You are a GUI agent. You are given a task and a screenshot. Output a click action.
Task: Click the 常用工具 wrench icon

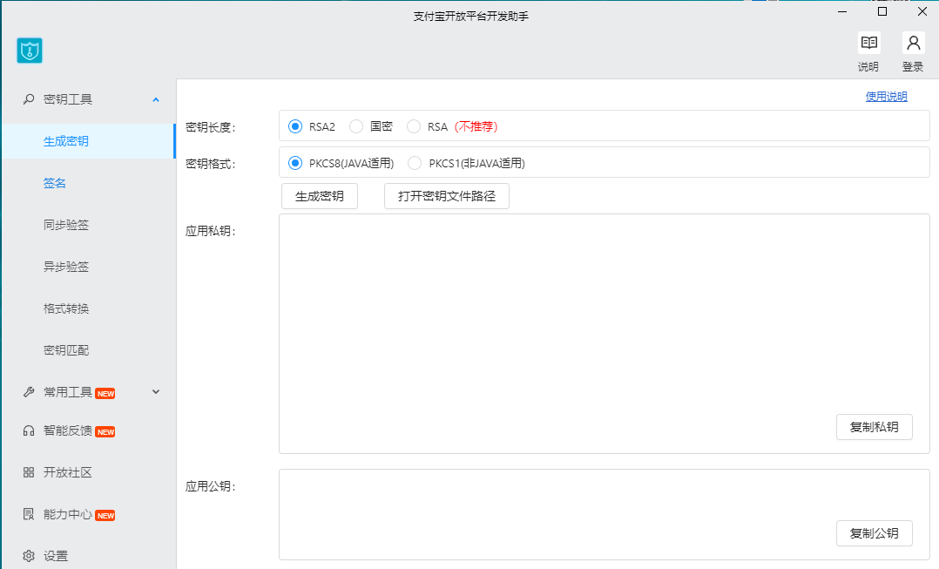(x=28, y=392)
